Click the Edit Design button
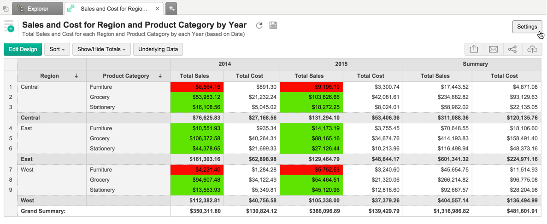 pos(23,49)
